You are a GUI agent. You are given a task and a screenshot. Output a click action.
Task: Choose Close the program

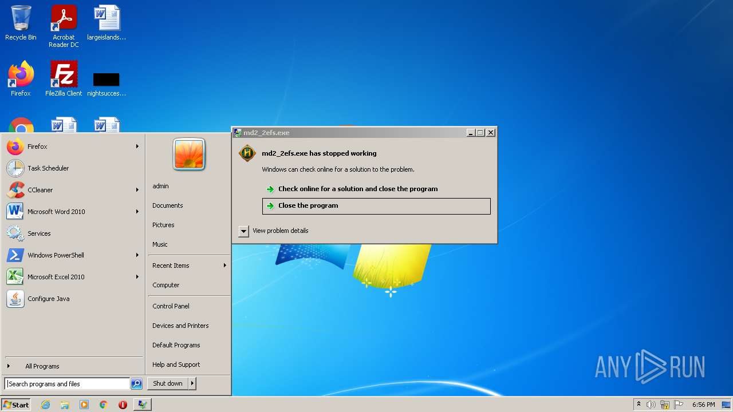pyautogui.click(x=376, y=206)
